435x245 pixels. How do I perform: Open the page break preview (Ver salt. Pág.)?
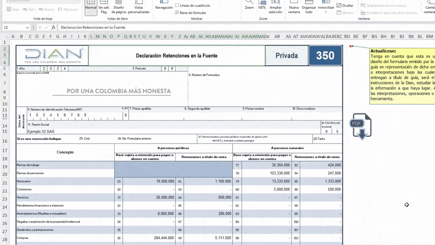click(x=104, y=8)
